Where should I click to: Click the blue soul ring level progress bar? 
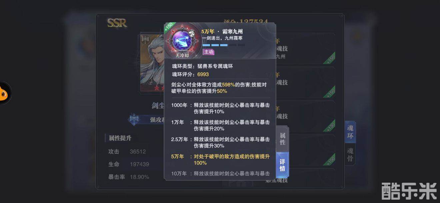click(224, 45)
